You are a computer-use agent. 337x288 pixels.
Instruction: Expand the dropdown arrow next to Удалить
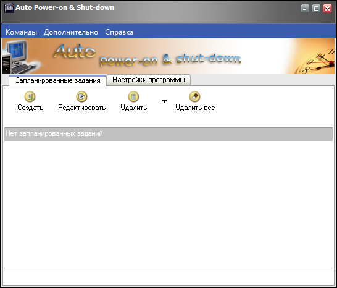coord(164,101)
